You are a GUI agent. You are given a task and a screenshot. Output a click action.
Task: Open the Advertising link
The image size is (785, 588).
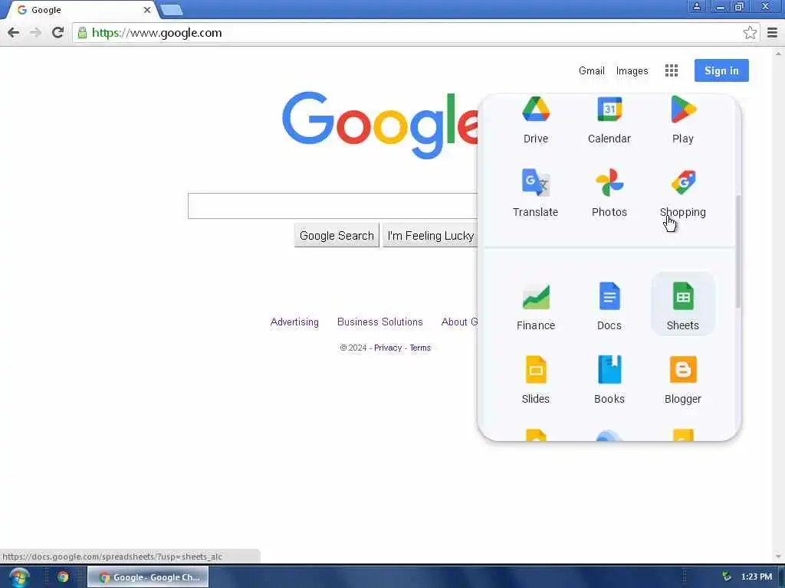[294, 322]
